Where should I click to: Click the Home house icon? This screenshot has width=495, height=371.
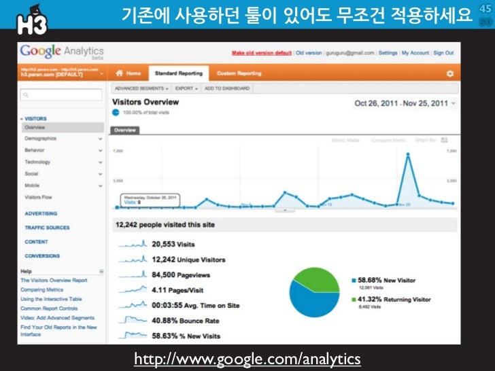(x=120, y=73)
